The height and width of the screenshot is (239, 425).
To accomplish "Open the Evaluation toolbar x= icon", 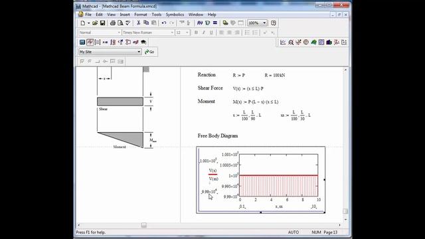I will (x=105, y=42).
